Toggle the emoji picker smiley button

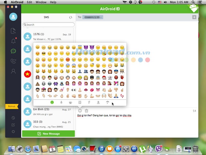coord(80,111)
